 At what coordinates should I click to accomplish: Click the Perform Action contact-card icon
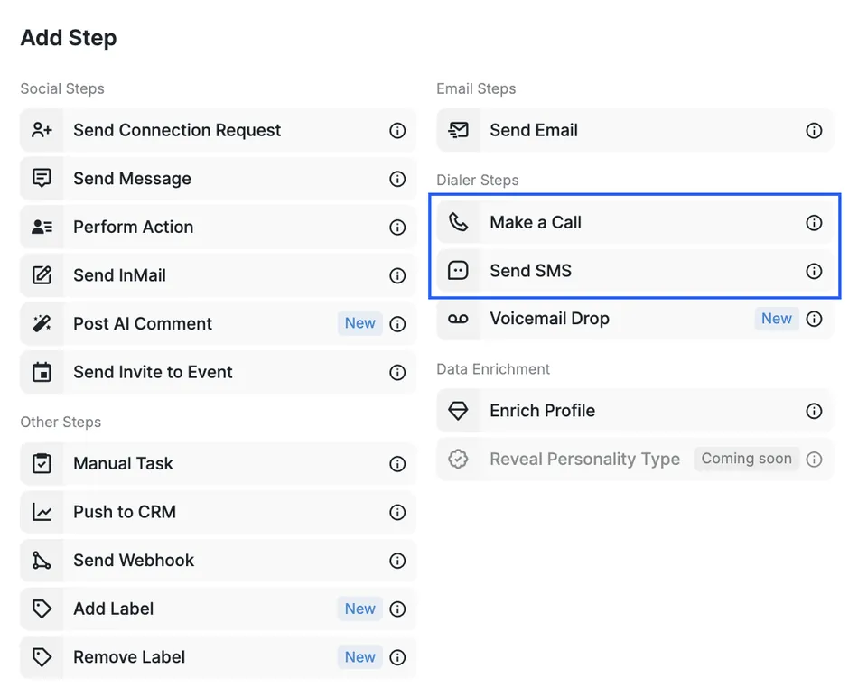[x=42, y=227]
